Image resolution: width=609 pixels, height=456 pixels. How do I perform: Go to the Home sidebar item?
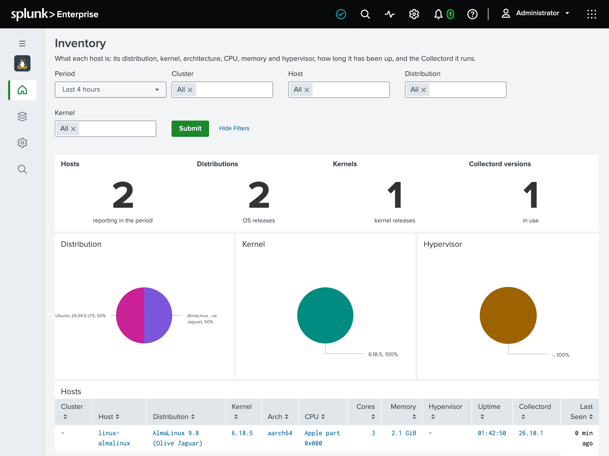(x=22, y=90)
